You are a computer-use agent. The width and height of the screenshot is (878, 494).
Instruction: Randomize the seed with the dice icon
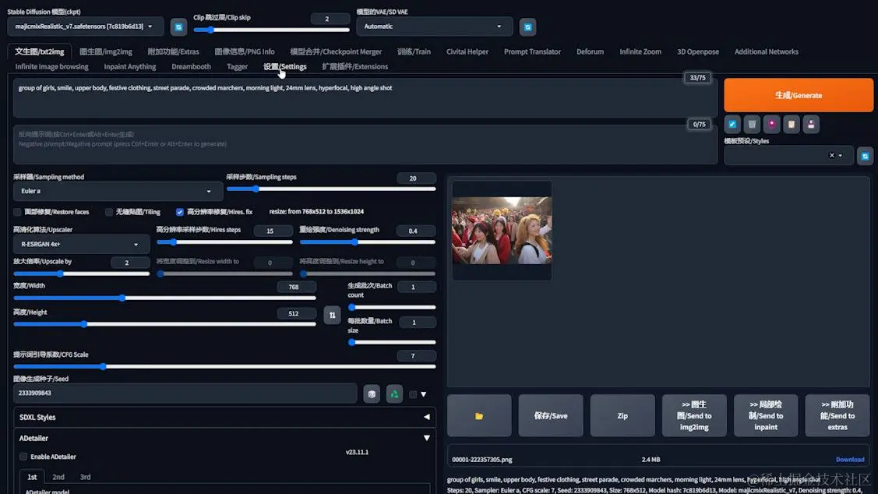click(x=372, y=393)
